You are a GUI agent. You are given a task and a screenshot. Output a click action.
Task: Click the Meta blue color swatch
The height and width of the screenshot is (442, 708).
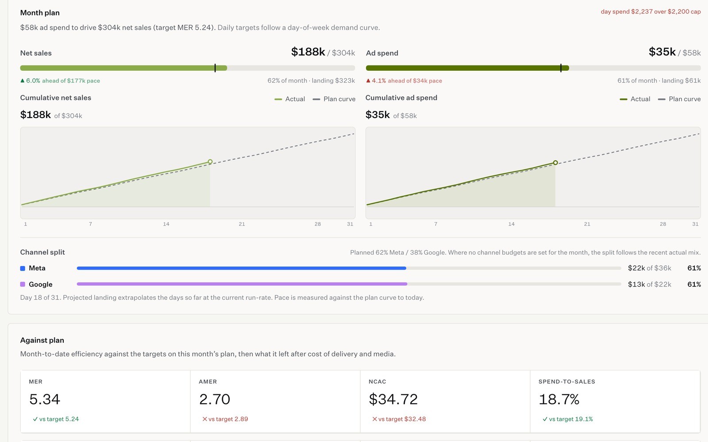click(23, 268)
